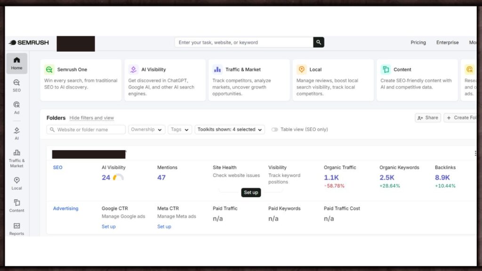Screen dimensions: 482x271
Task: Click Hide filters and view link
Action: [92, 118]
